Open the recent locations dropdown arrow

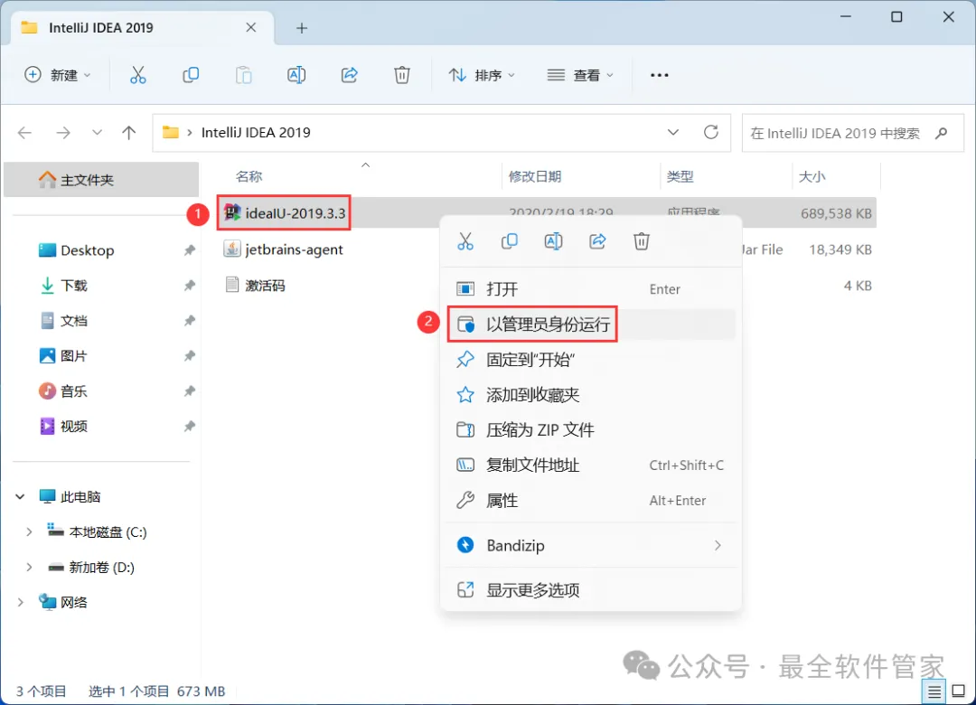point(97,133)
